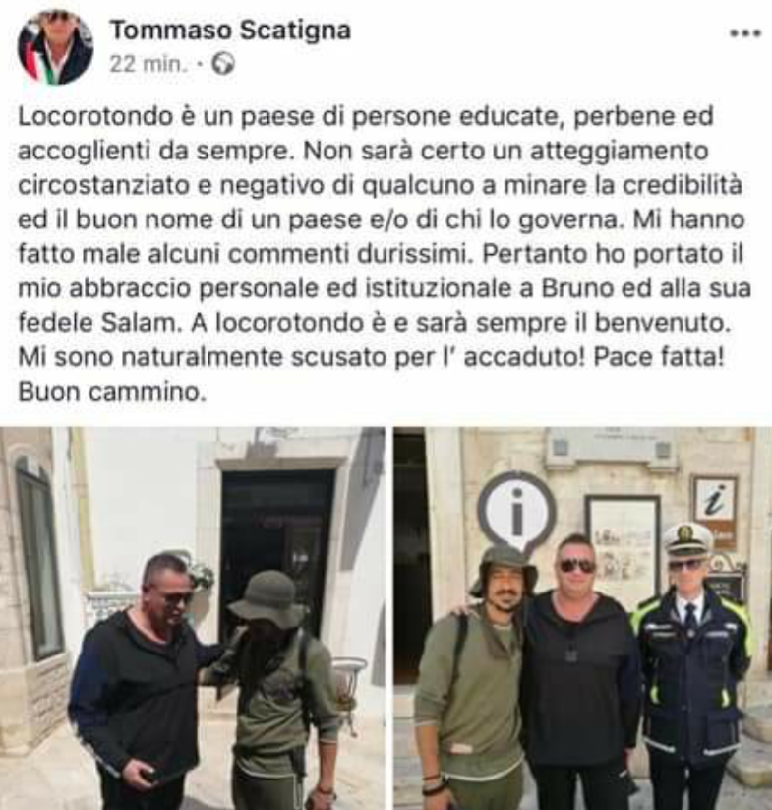This screenshot has height=810, width=772.
Task: Open the left photo of two men walking
Action: 193,618
